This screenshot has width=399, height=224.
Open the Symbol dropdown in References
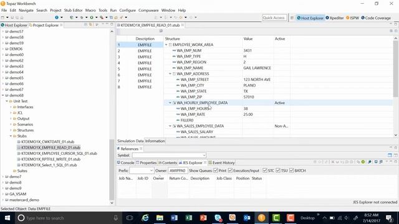[204, 155]
